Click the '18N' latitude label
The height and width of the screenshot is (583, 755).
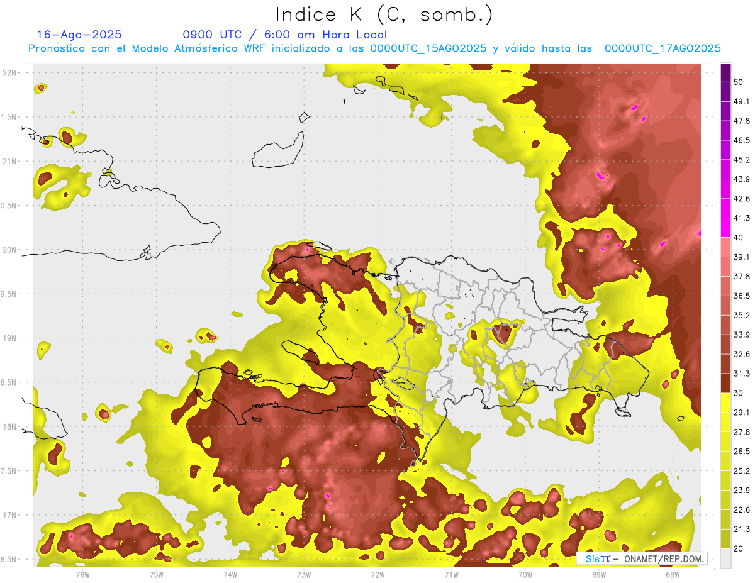click(9, 426)
